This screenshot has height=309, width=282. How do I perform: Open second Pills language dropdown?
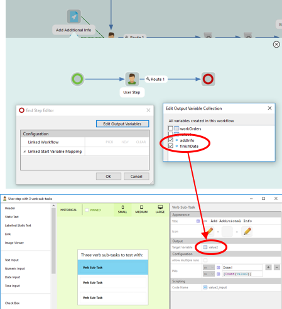[209, 274]
